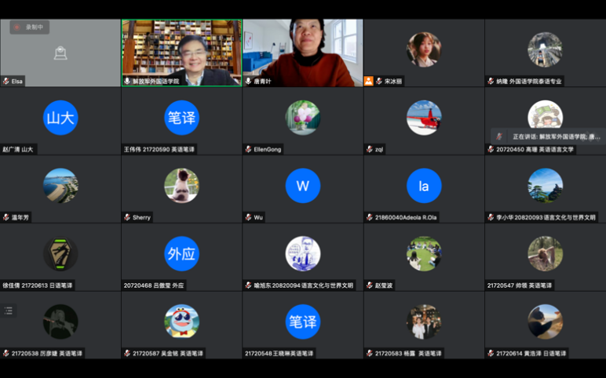Click the camera-off placeholder icon in Elsa's tile
The image size is (606, 378).
pyautogui.click(x=60, y=53)
